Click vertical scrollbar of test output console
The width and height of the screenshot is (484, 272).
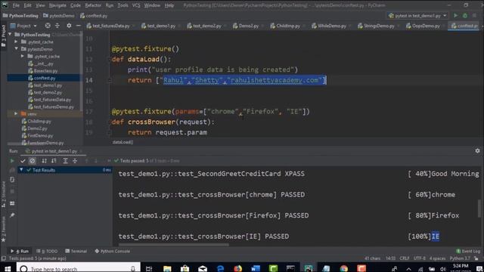pos(479,209)
